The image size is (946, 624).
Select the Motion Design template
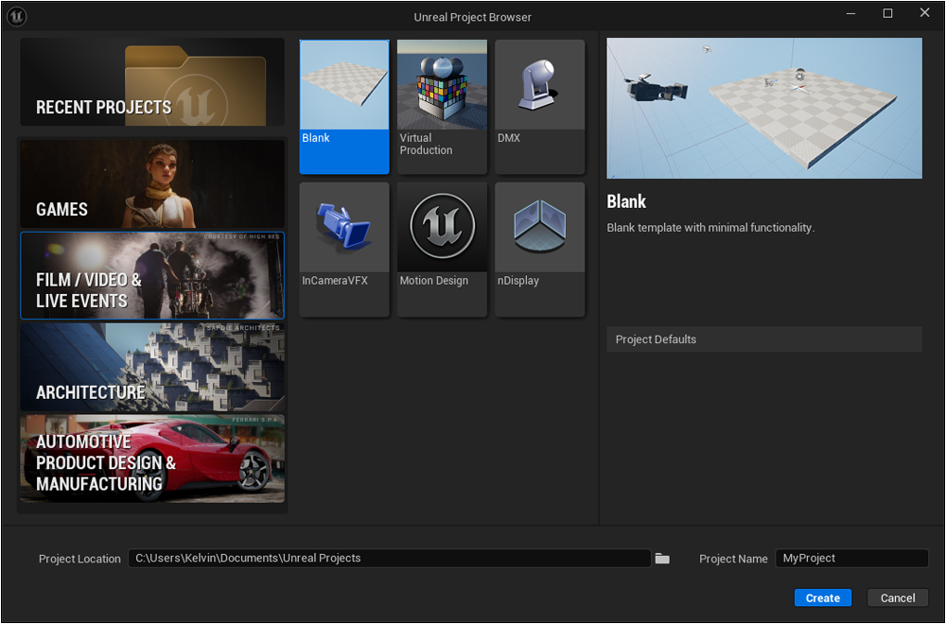click(x=442, y=250)
